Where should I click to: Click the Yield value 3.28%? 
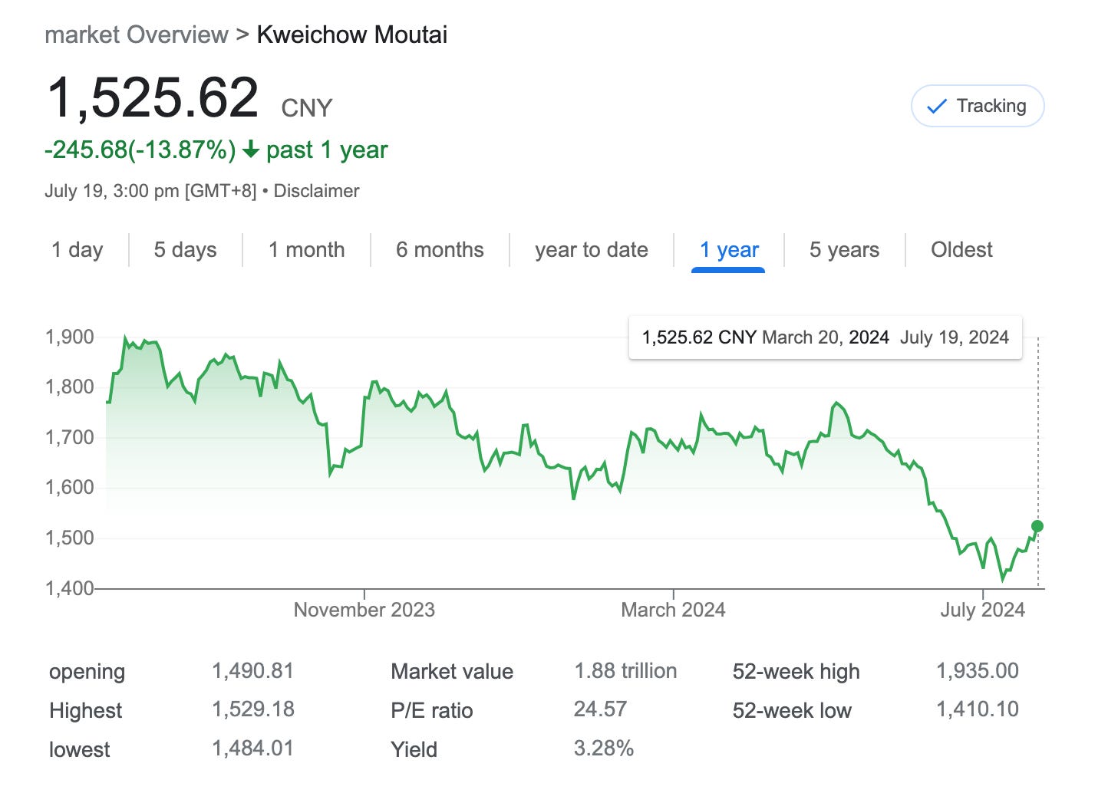point(604,749)
